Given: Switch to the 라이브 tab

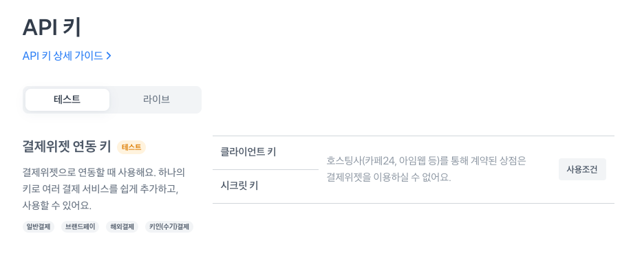Looking at the screenshot, I should point(156,100).
